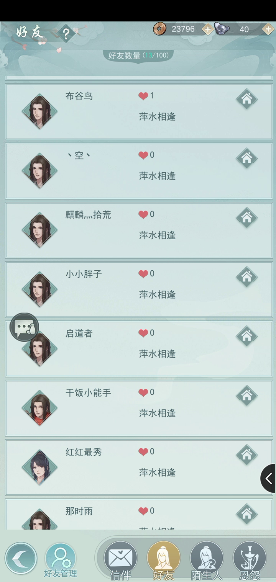Open 好友管理 friend management
Image resolution: width=276 pixels, height=582 pixels.
click(61, 561)
